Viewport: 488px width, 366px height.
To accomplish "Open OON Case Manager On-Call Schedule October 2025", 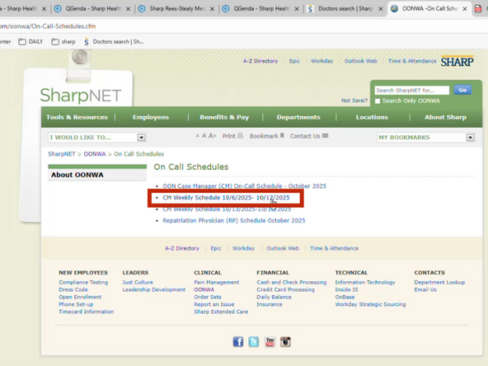I will pyautogui.click(x=244, y=186).
